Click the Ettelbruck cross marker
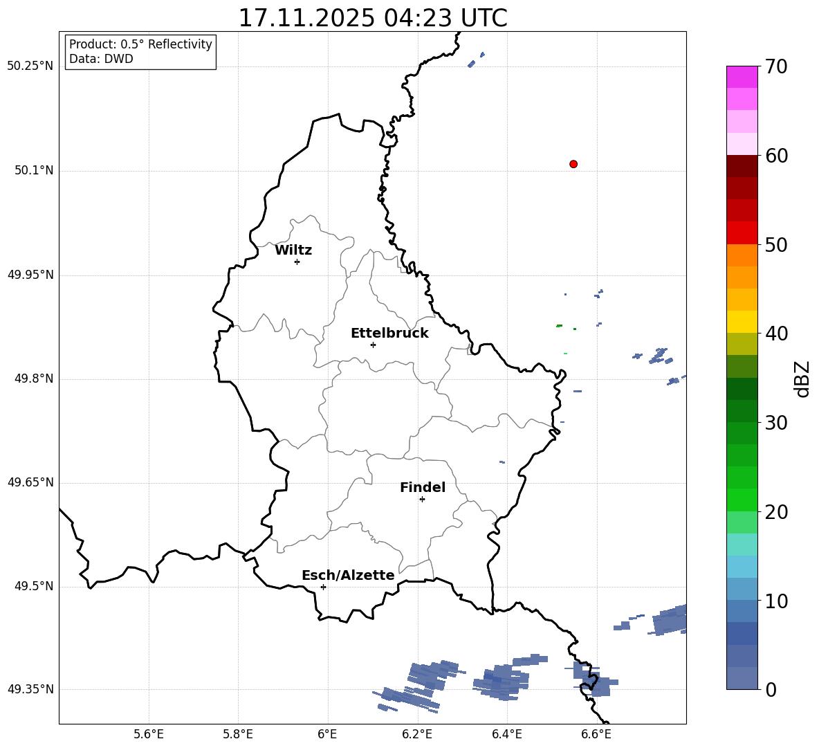The image size is (819, 748). (x=373, y=345)
